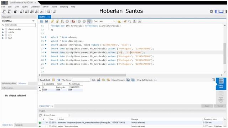Toggle the left sidebar panel visibility
This screenshot has width=228, height=128.
tap(217, 12)
